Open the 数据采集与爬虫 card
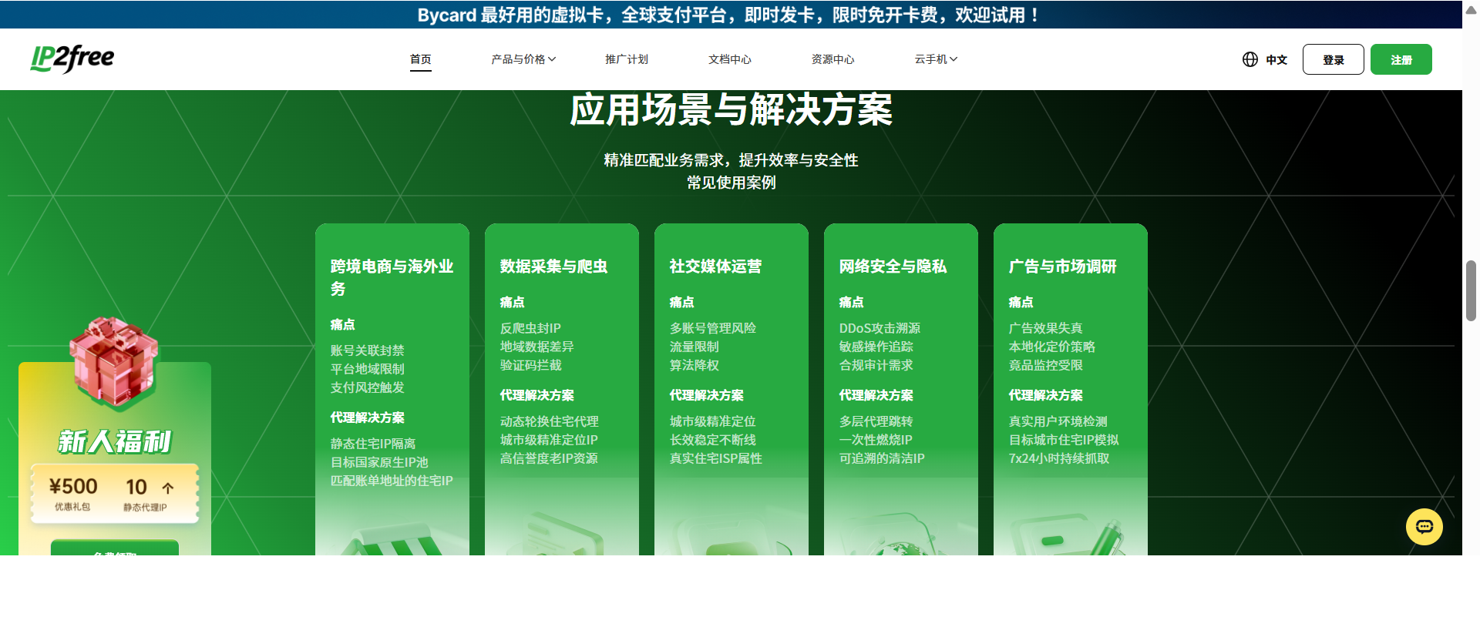Viewport: 1480px width, 637px height. coord(562,389)
